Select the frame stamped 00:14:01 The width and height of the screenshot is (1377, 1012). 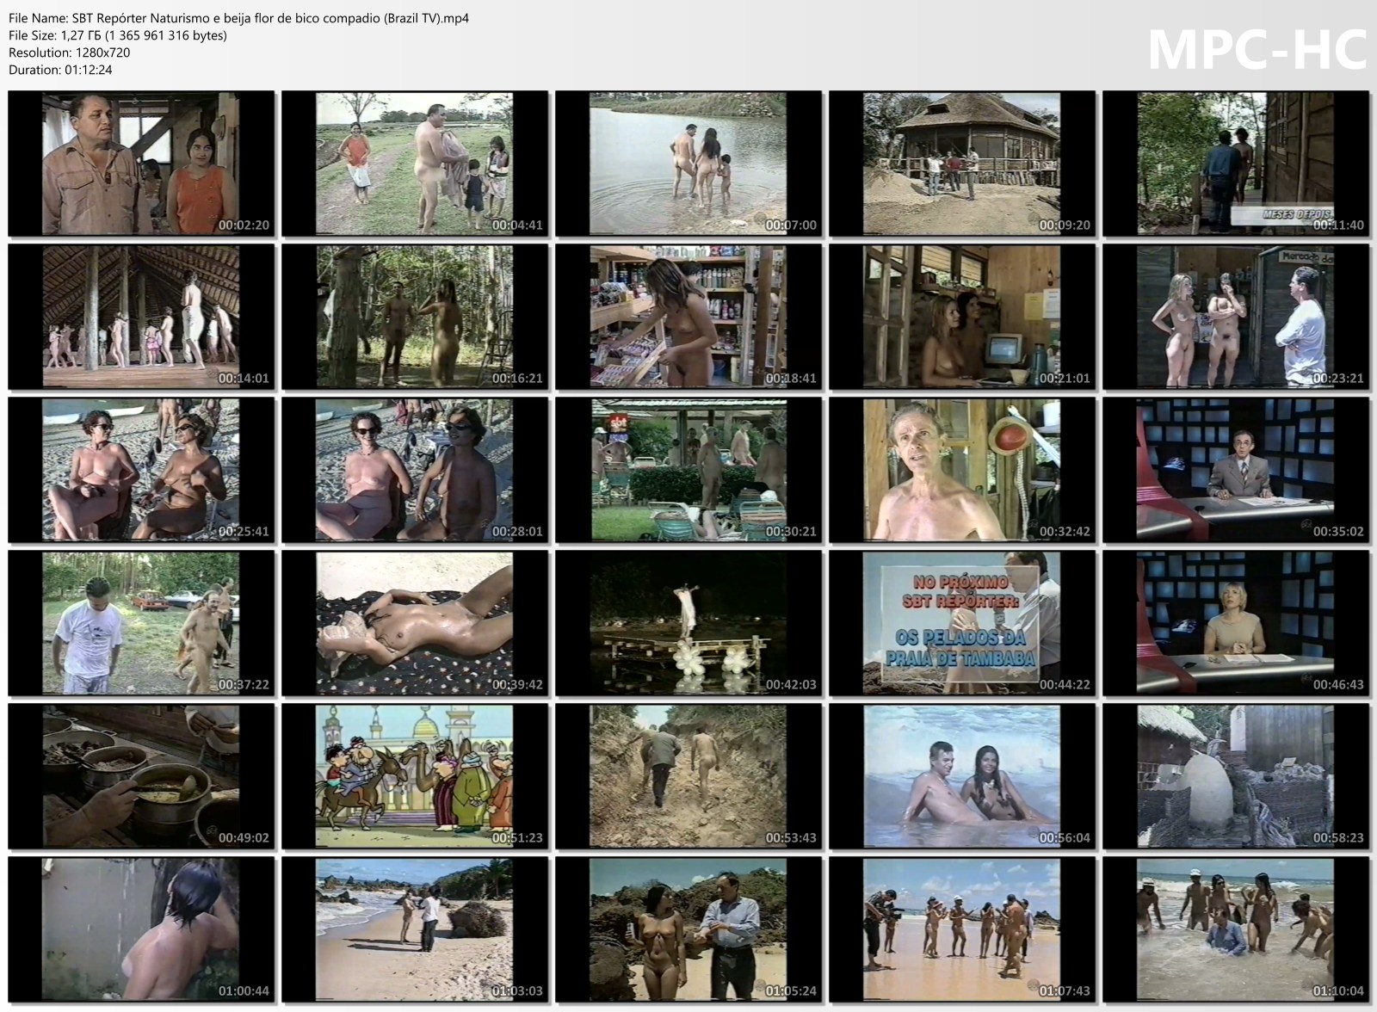pos(141,317)
